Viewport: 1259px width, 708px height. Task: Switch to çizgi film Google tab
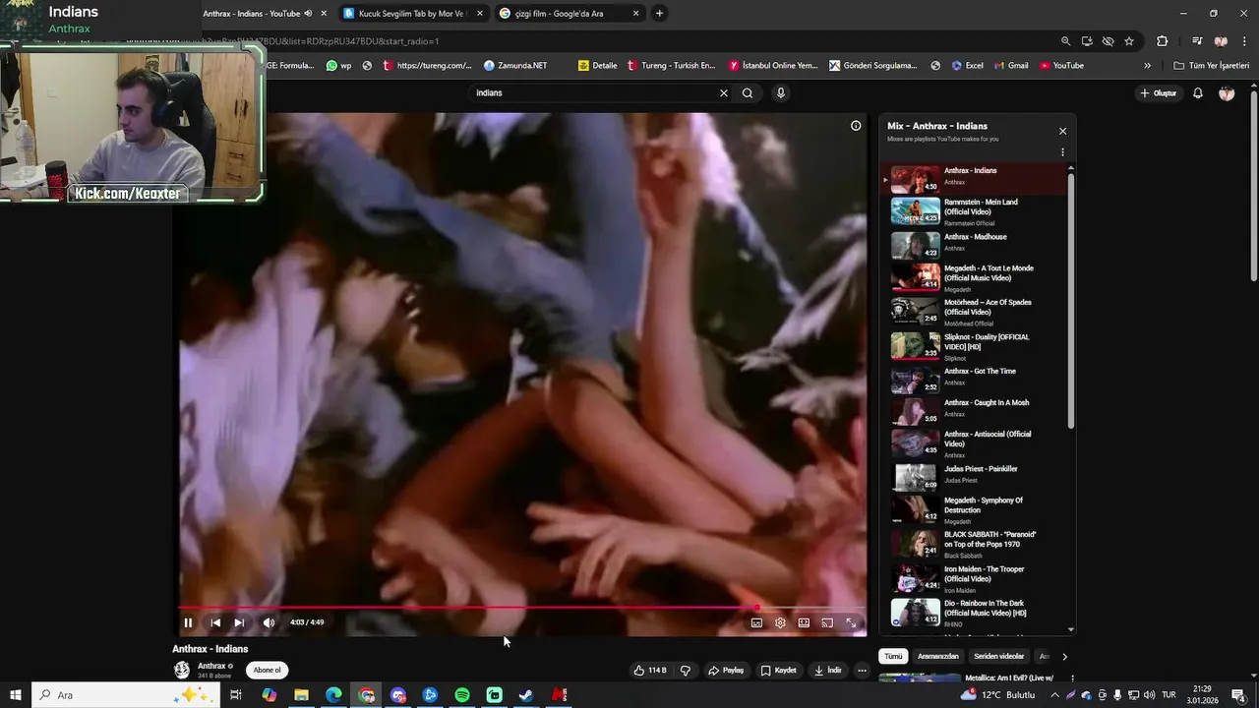pyautogui.click(x=569, y=14)
